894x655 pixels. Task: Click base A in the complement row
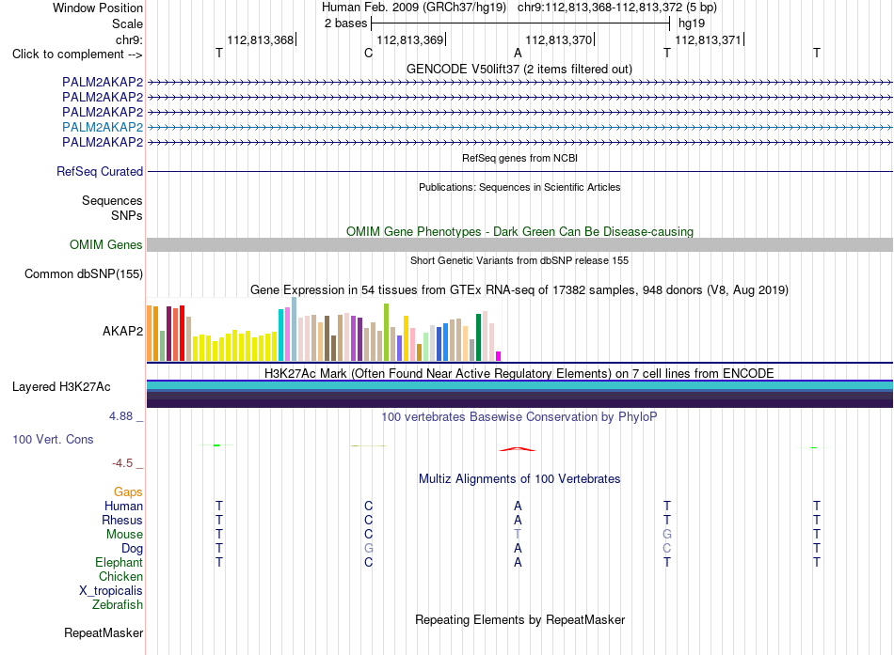pos(518,53)
